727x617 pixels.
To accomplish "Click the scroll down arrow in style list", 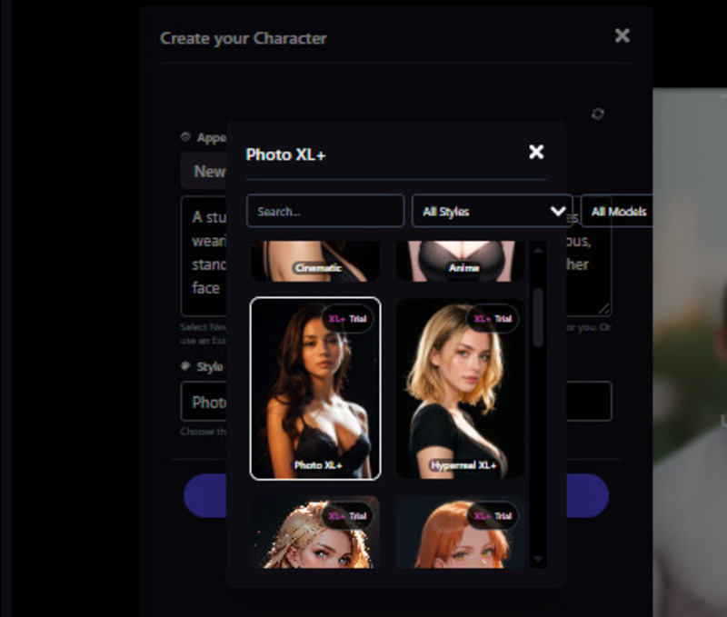I will (x=538, y=559).
